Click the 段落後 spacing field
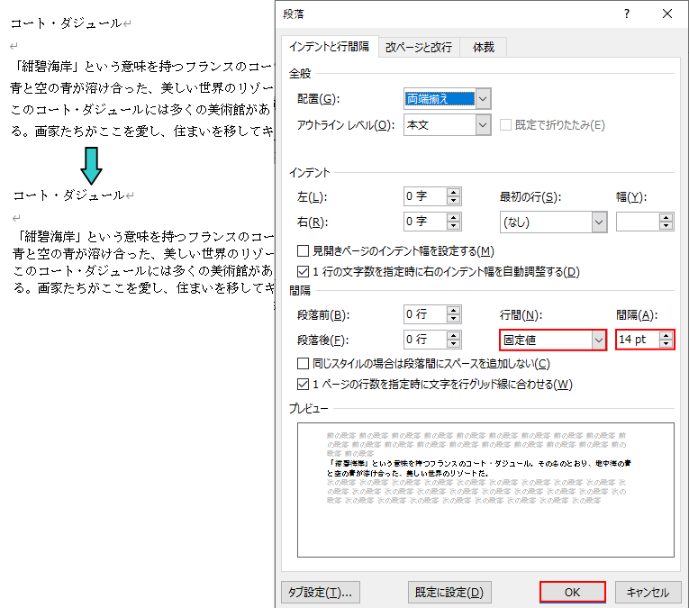 [x=425, y=340]
